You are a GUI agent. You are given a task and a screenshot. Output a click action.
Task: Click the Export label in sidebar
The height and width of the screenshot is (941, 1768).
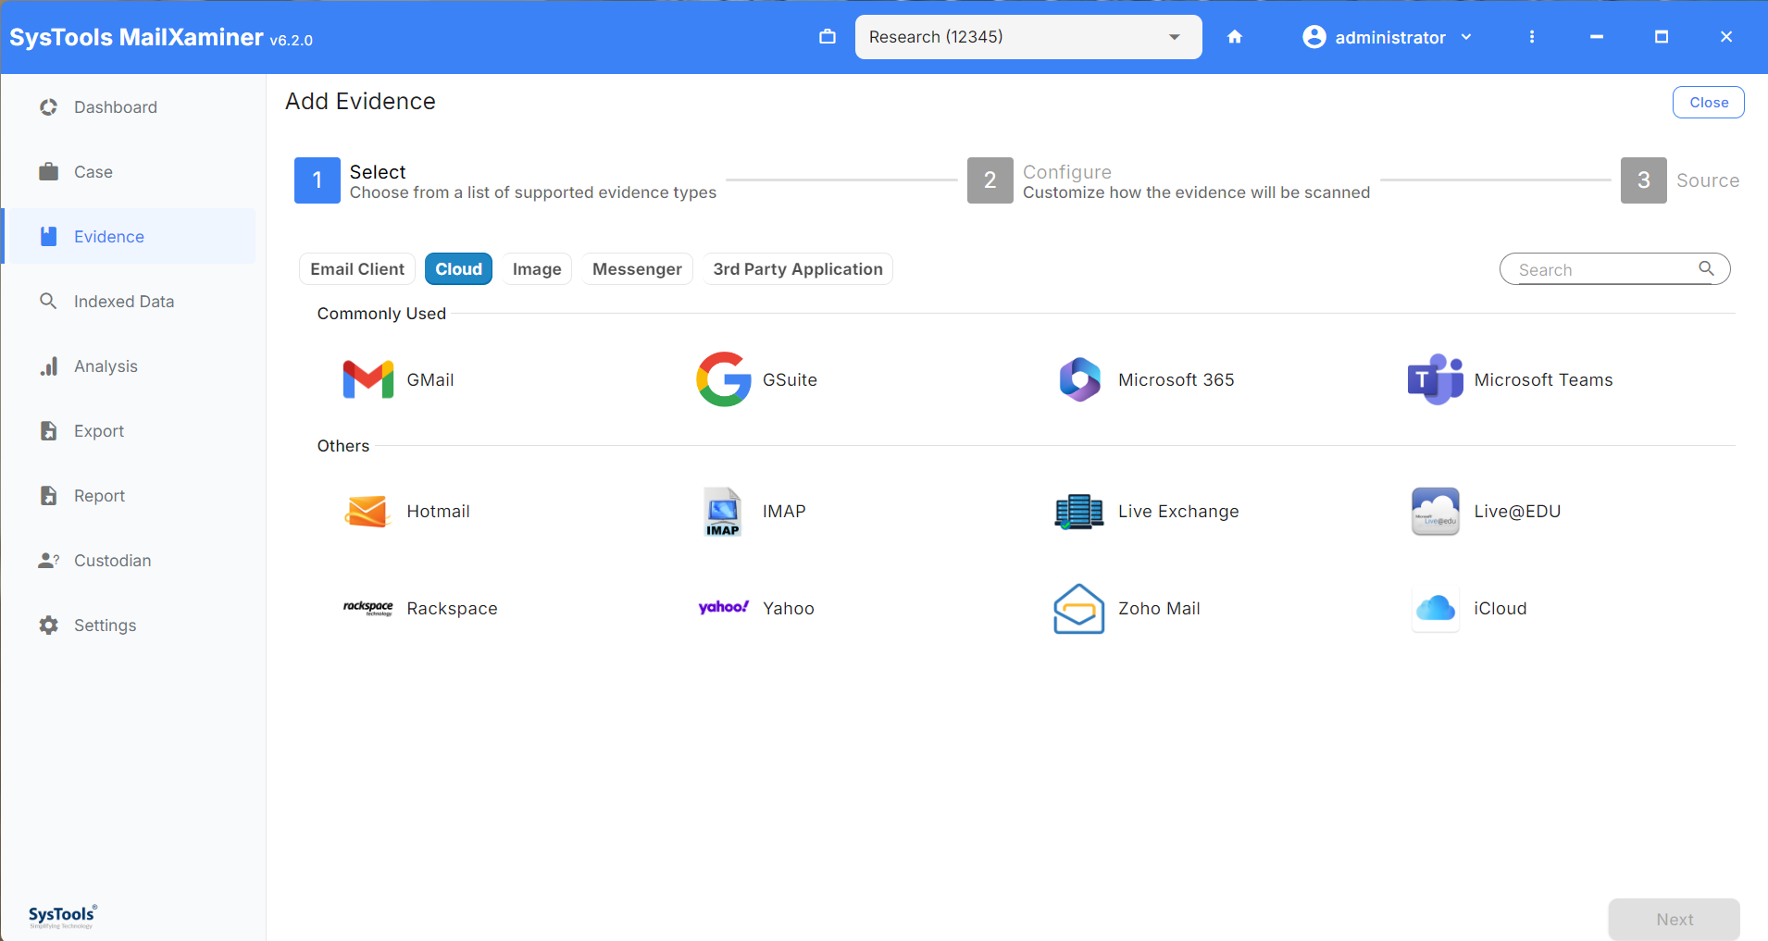tap(99, 431)
